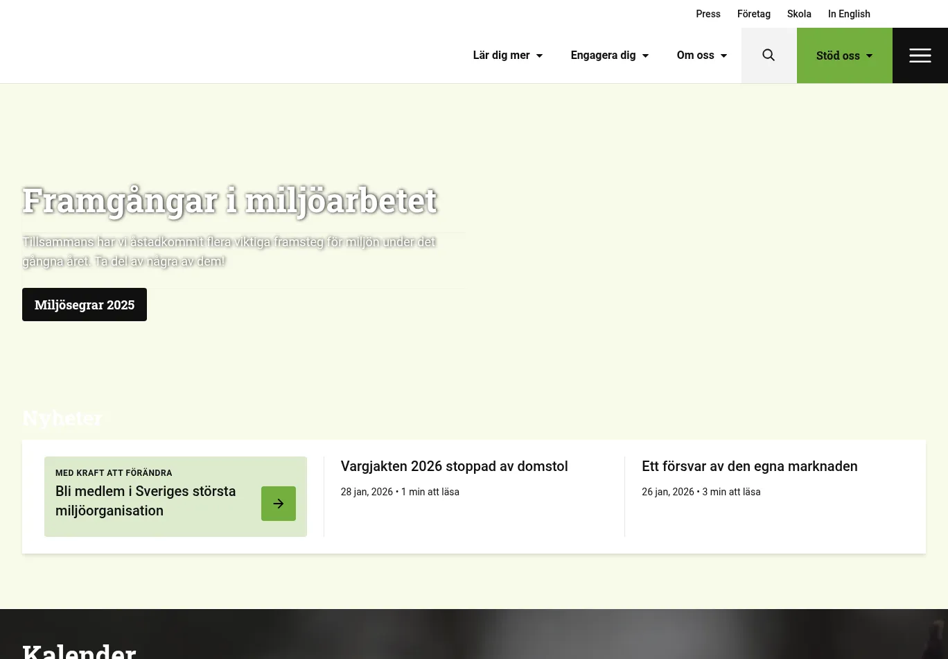Read Vargjakten 2026 stoppad av domstol
The height and width of the screenshot is (659, 948).
click(454, 466)
